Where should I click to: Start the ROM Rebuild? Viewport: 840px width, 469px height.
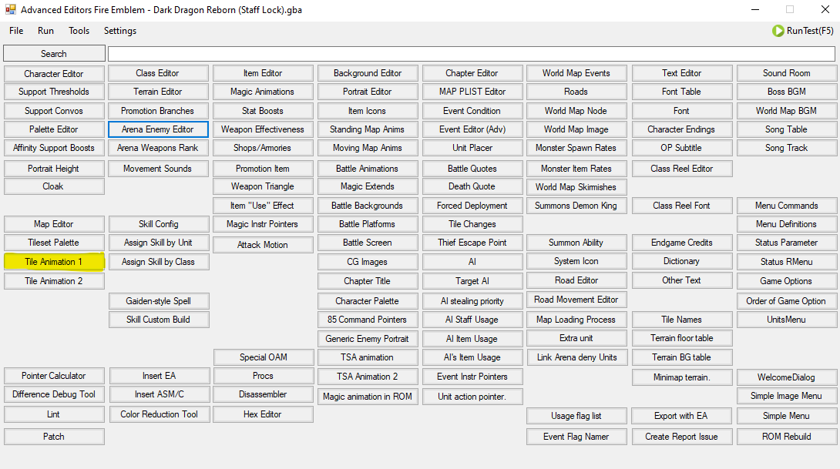786,437
